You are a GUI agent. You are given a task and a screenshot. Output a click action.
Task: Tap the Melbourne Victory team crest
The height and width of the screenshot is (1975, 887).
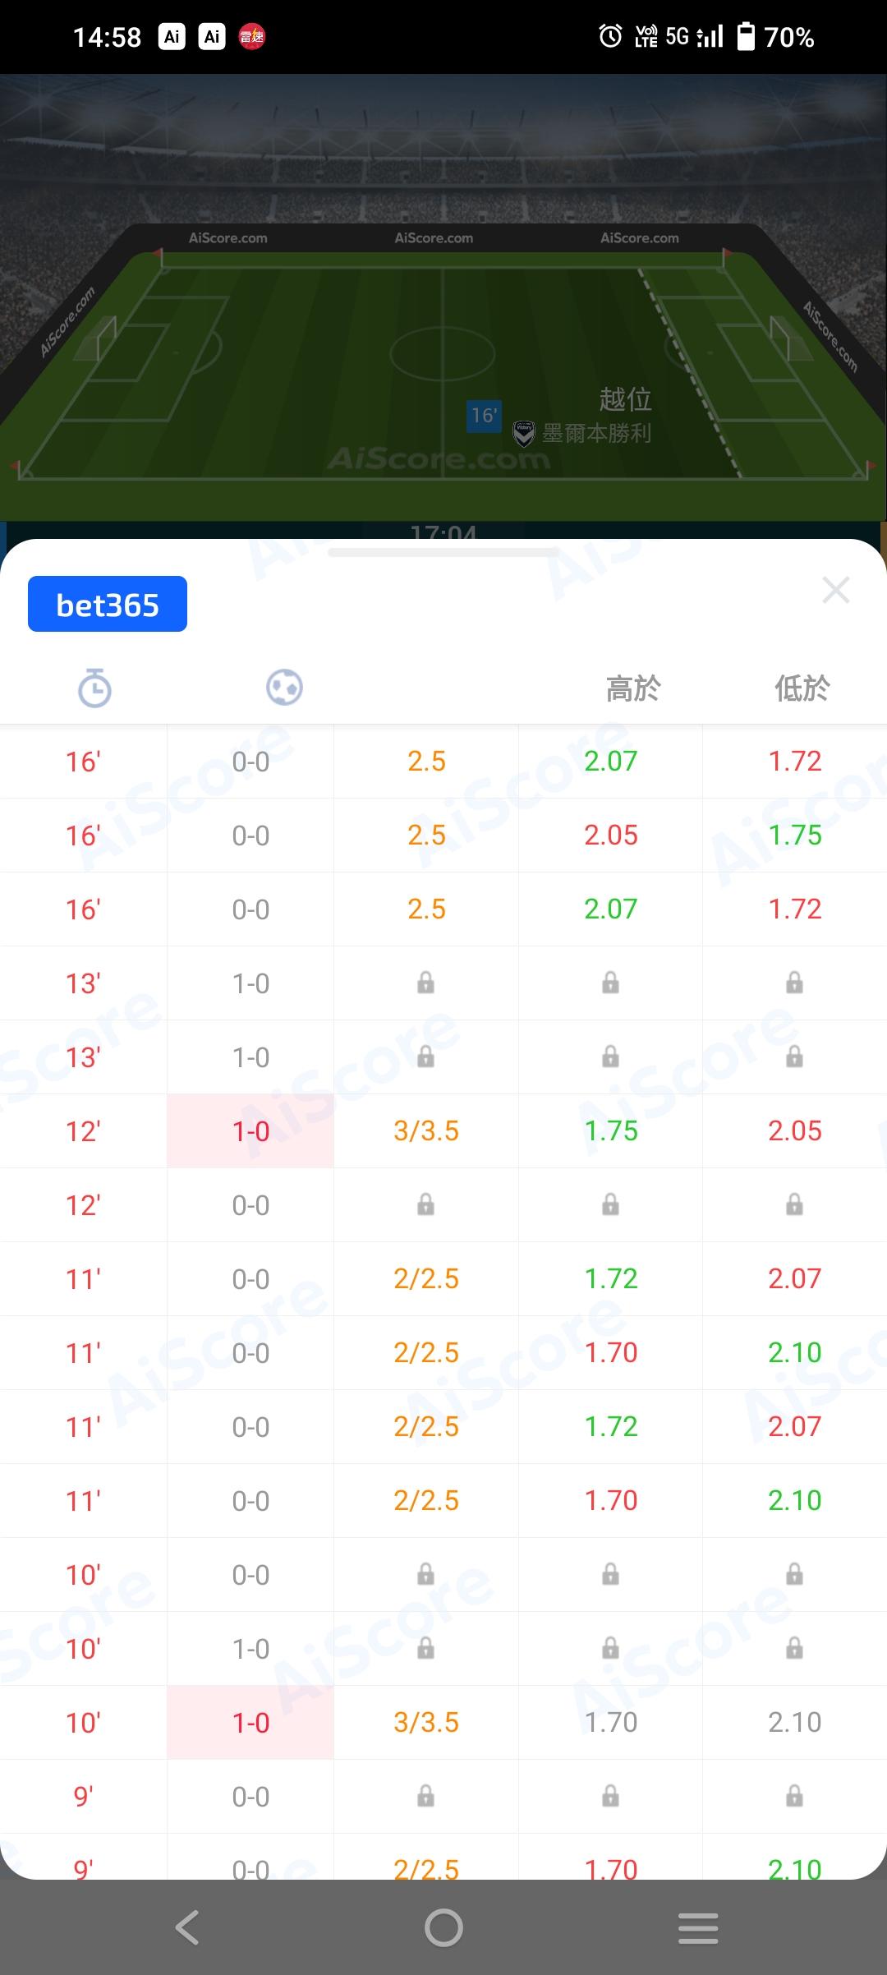click(524, 433)
